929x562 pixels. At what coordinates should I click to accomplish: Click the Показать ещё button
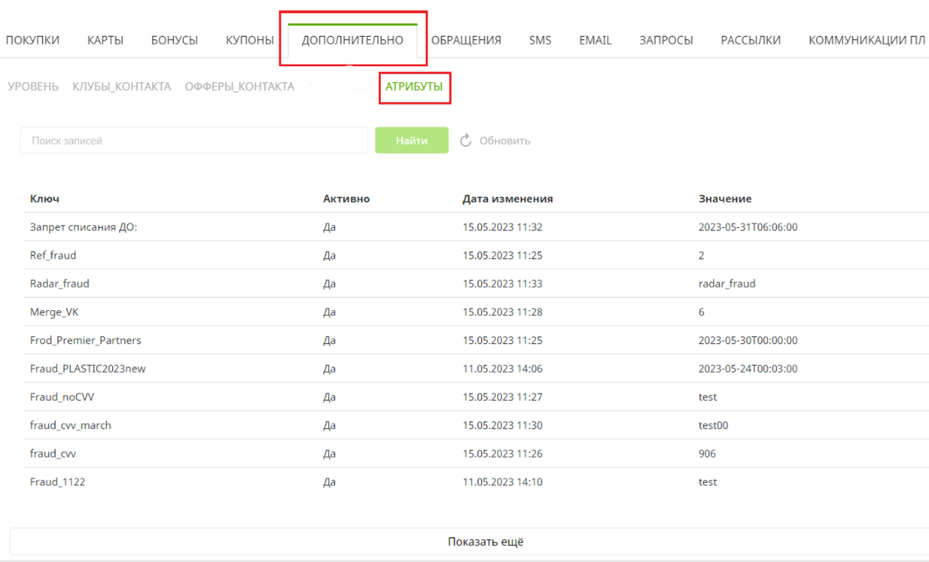tap(485, 542)
